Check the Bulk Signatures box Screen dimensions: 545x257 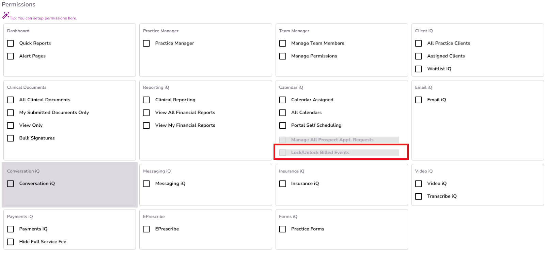[11, 138]
